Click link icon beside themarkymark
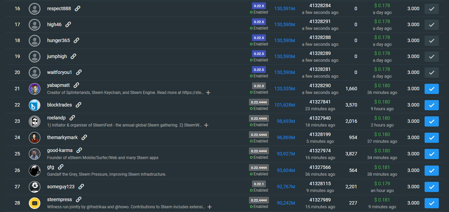 pyautogui.click(x=84, y=137)
